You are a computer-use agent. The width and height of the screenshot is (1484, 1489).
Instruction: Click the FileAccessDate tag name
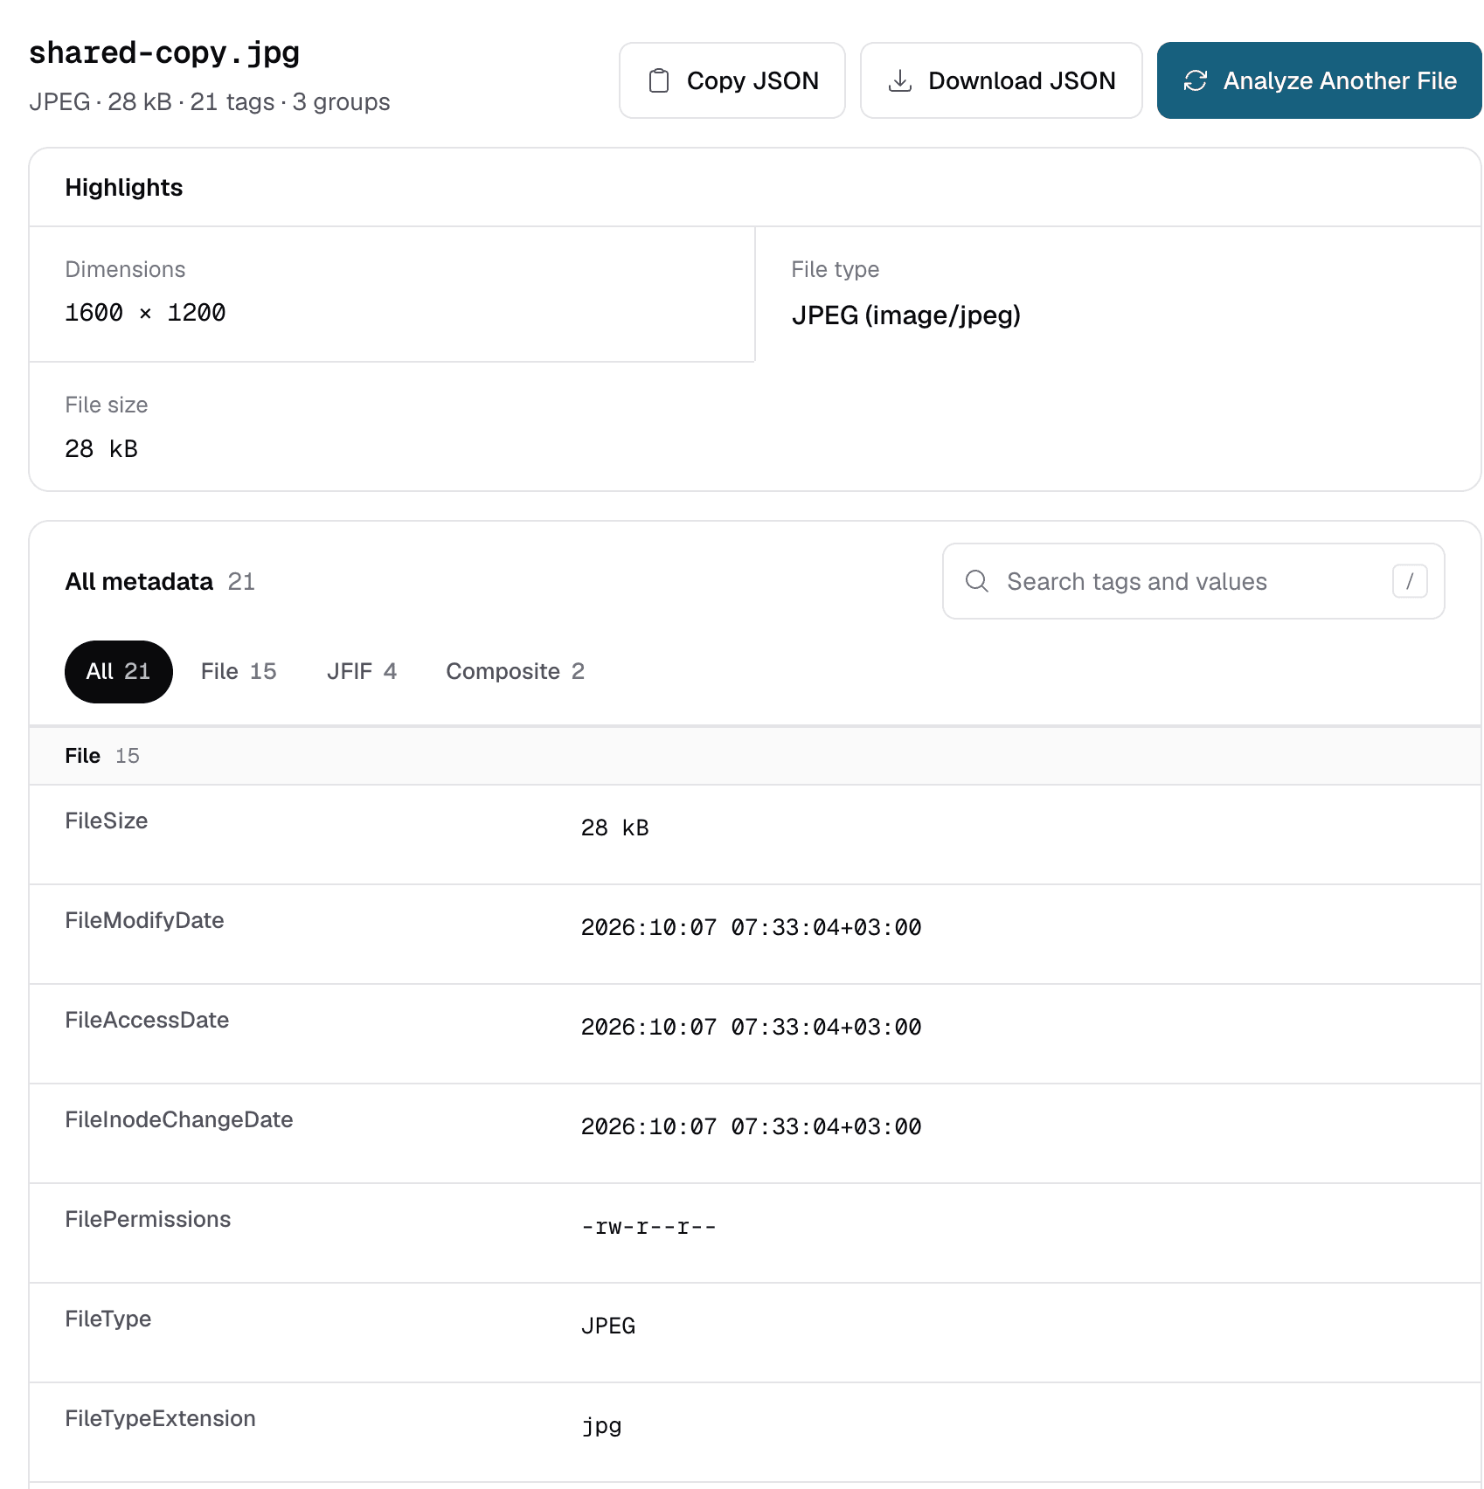[147, 1020]
